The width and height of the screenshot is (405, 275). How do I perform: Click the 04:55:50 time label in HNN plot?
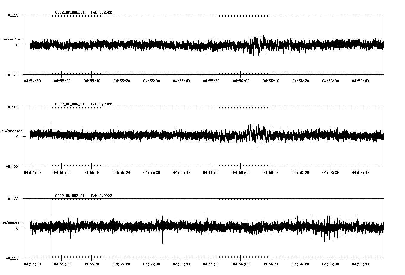point(211,172)
